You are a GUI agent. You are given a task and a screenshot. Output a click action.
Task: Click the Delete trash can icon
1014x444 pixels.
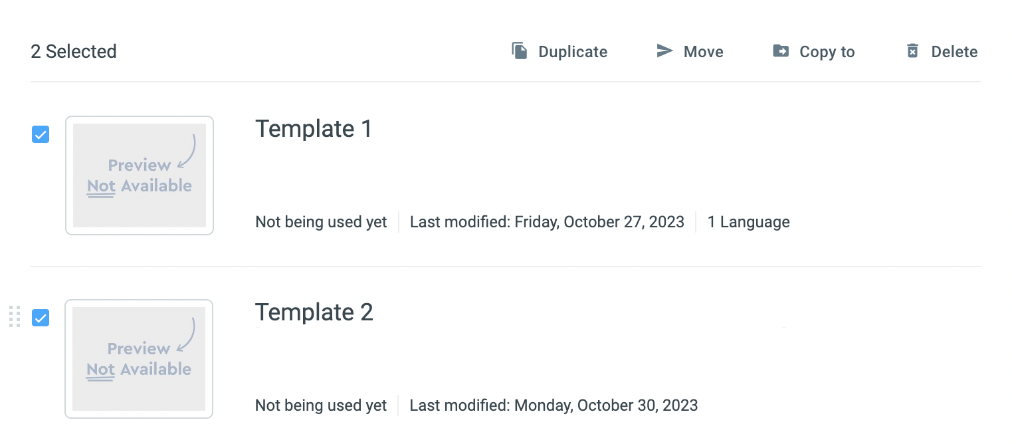pos(913,51)
